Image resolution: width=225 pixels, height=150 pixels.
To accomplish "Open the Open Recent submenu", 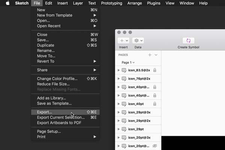I will coord(65,26).
